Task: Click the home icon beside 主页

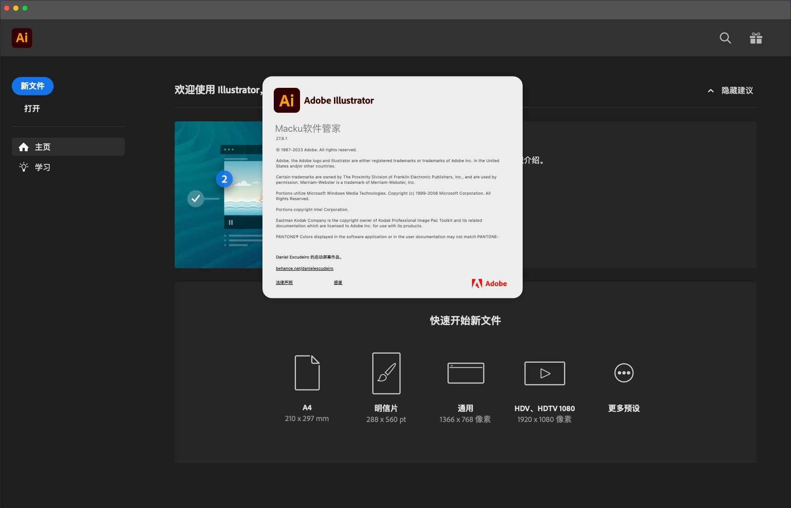Action: click(24, 147)
